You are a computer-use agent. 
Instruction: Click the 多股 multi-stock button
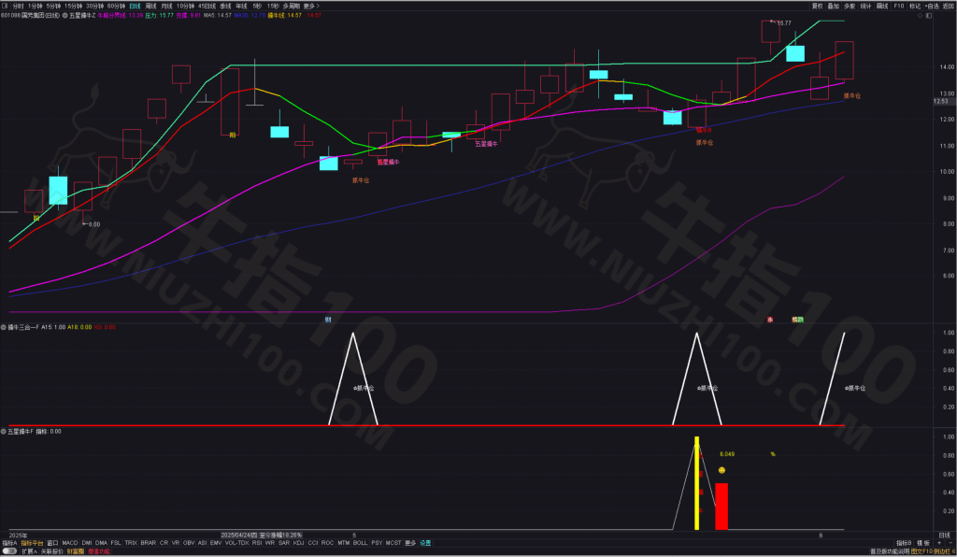coord(850,7)
